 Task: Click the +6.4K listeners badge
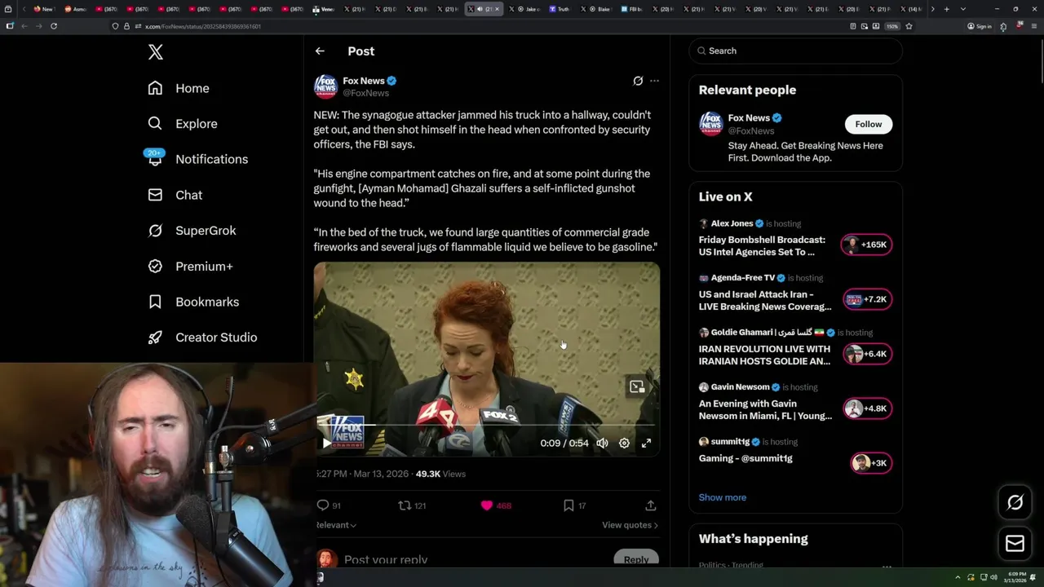867,354
